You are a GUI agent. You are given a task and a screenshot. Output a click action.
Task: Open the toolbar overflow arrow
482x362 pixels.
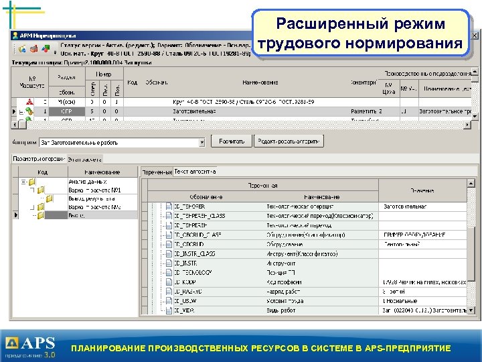pyautogui.click(x=56, y=53)
